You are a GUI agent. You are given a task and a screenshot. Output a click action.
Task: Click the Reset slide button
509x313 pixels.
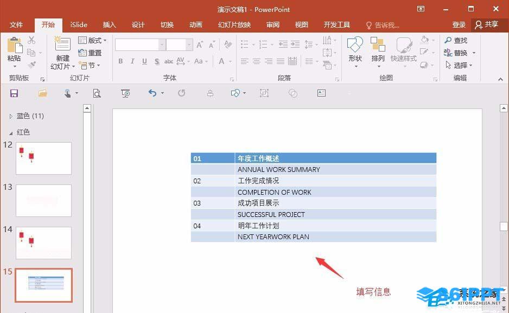[x=90, y=53]
